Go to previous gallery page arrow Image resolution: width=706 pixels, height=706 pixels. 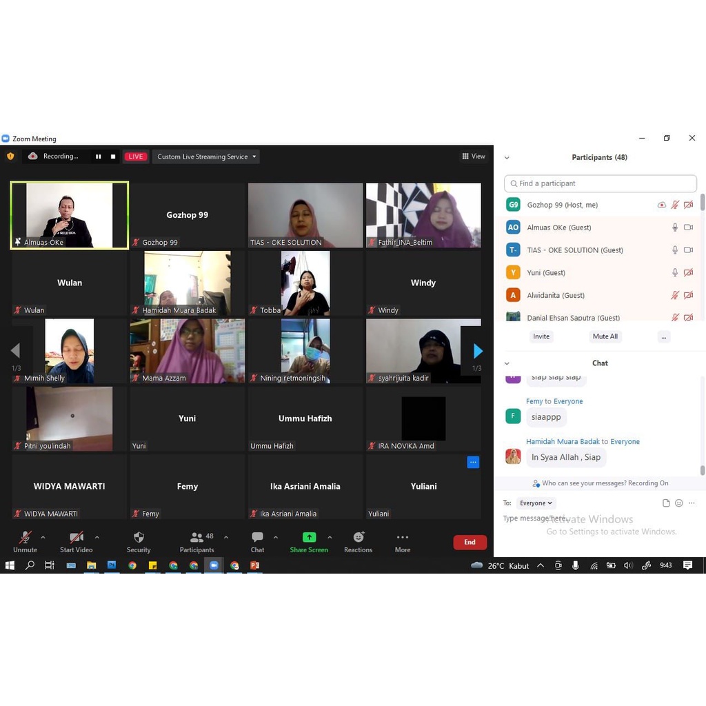[x=16, y=350]
